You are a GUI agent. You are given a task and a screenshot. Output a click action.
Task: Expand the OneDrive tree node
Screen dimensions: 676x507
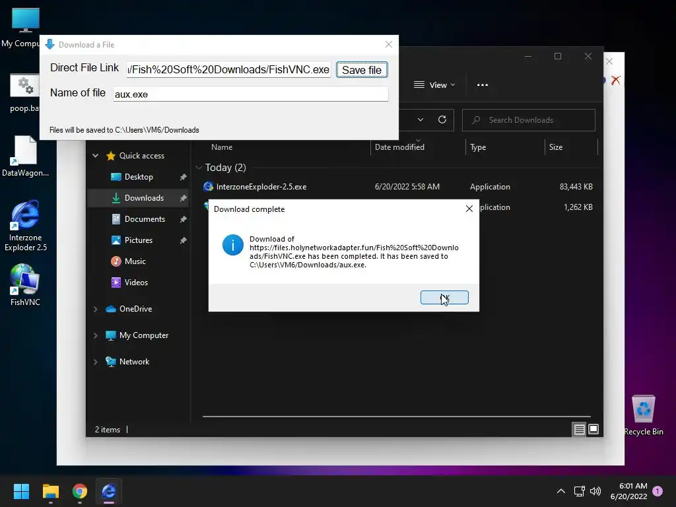tap(95, 309)
